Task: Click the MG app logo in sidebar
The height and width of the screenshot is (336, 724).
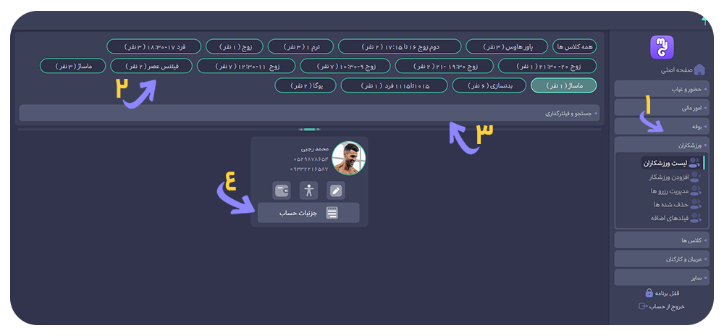Action: click(662, 48)
